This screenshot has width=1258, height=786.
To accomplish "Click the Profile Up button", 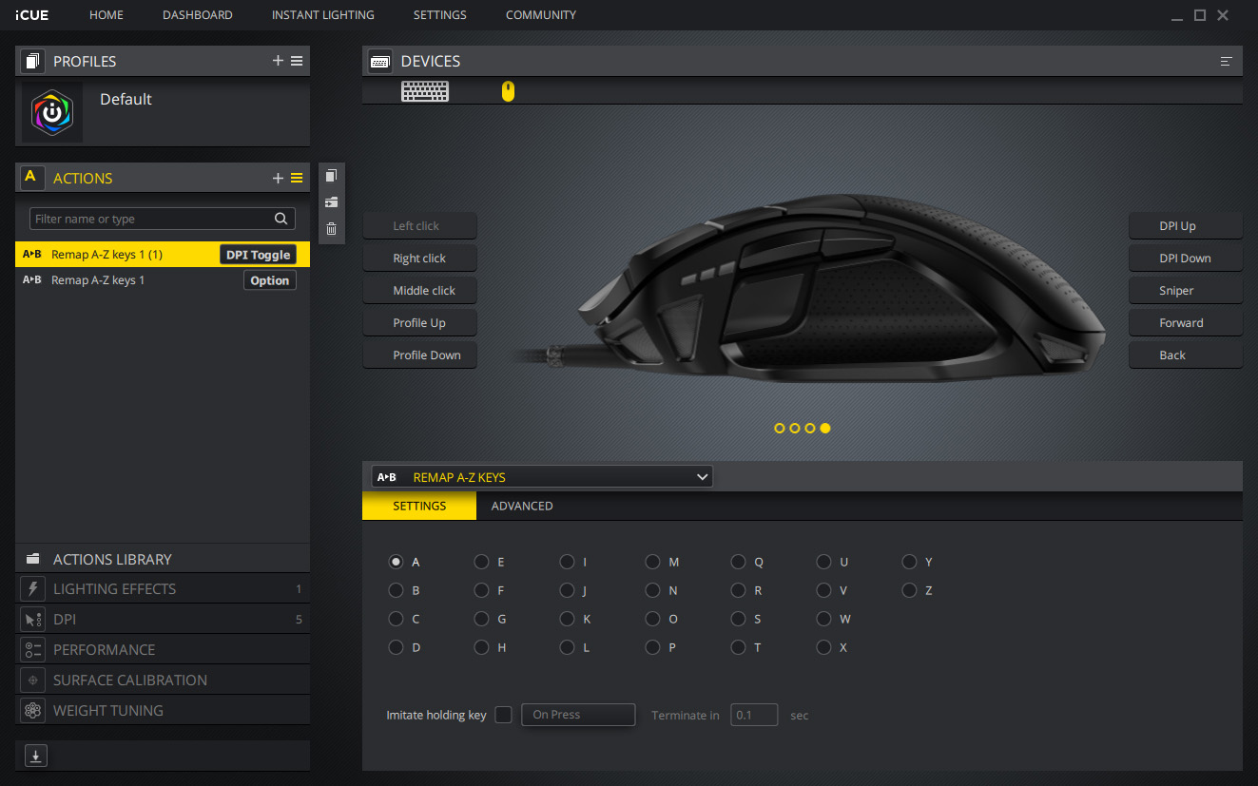I will [x=419, y=323].
